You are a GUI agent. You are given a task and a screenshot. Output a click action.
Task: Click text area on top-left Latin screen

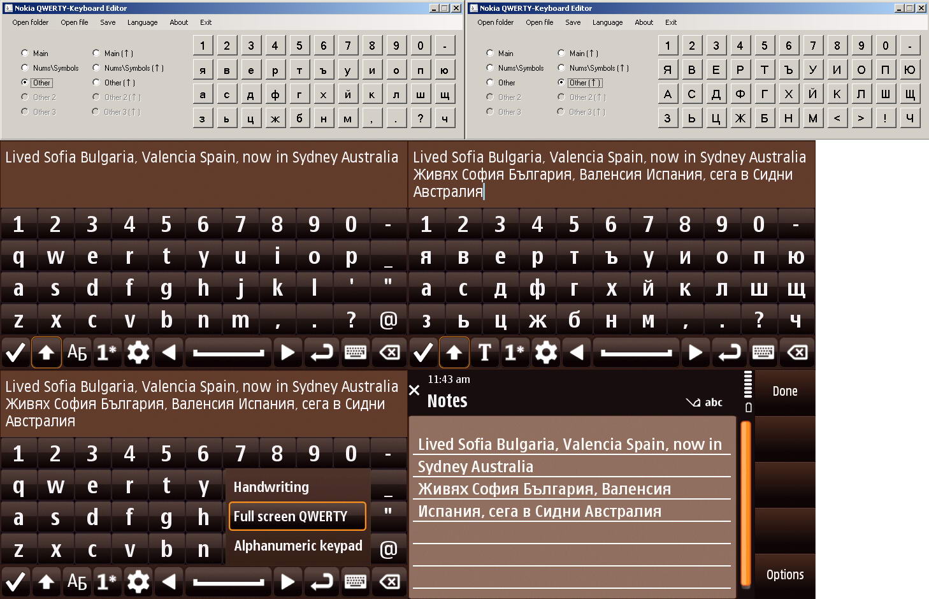pos(203,175)
